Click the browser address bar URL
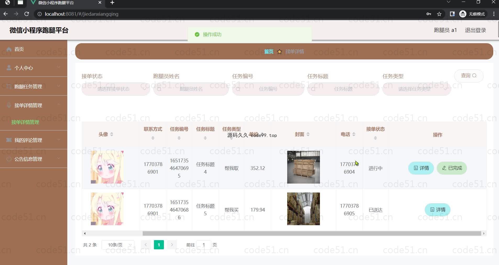 [x=81, y=14]
